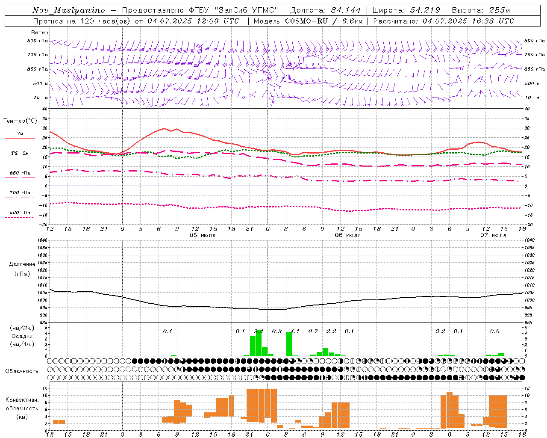
Task: Select the Тем-ра(°C) temperature panel label
Action: coord(20,121)
